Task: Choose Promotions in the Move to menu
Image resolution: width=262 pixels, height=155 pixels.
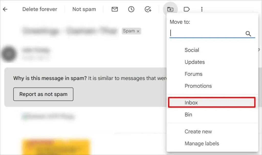Action: (198, 86)
